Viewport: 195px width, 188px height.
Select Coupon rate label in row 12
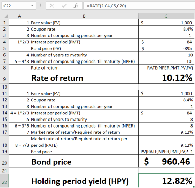pyautogui.click(x=84, y=100)
